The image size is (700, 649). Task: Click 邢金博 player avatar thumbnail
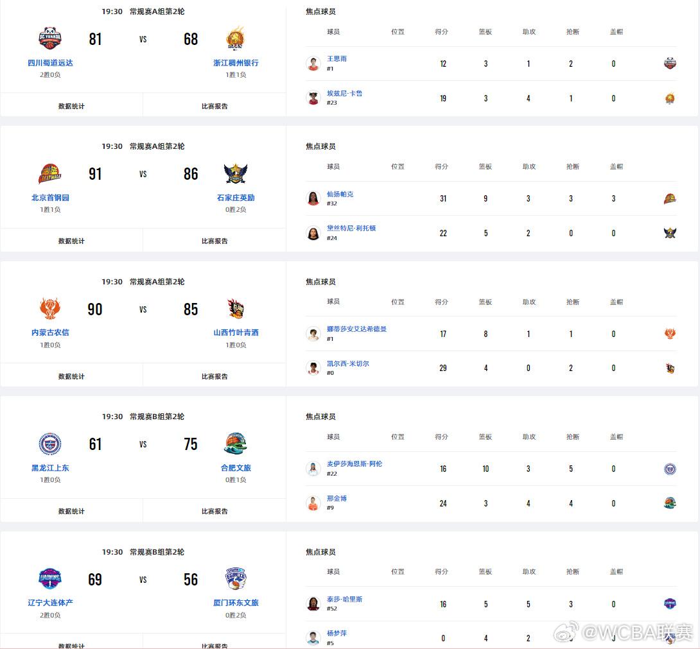(313, 503)
